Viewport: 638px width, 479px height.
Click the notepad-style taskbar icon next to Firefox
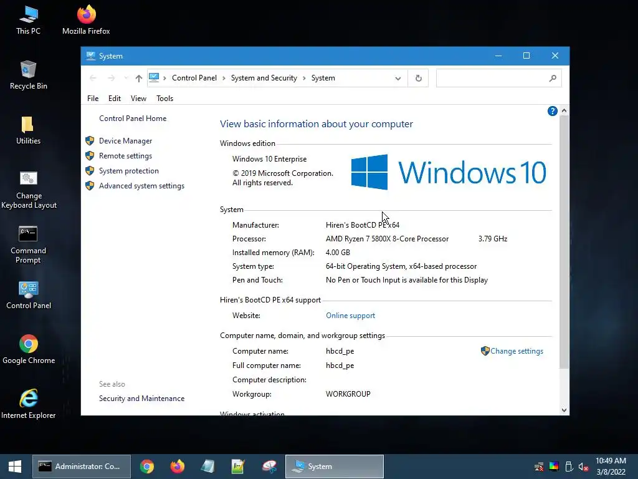207,467
